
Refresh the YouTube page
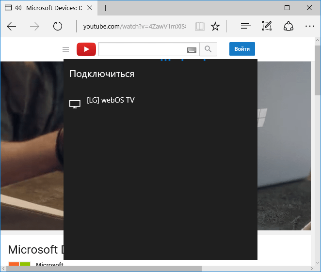tap(58, 26)
